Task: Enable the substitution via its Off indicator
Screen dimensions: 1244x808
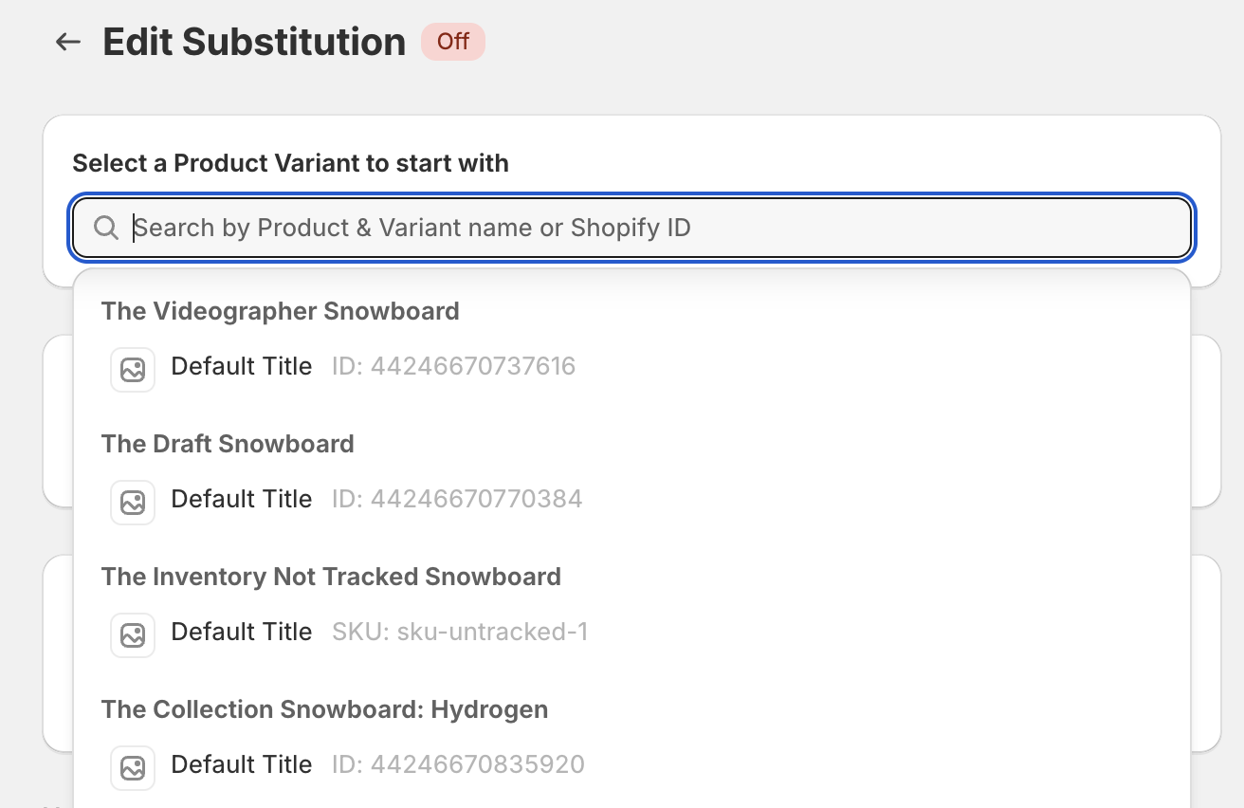Action: [453, 41]
